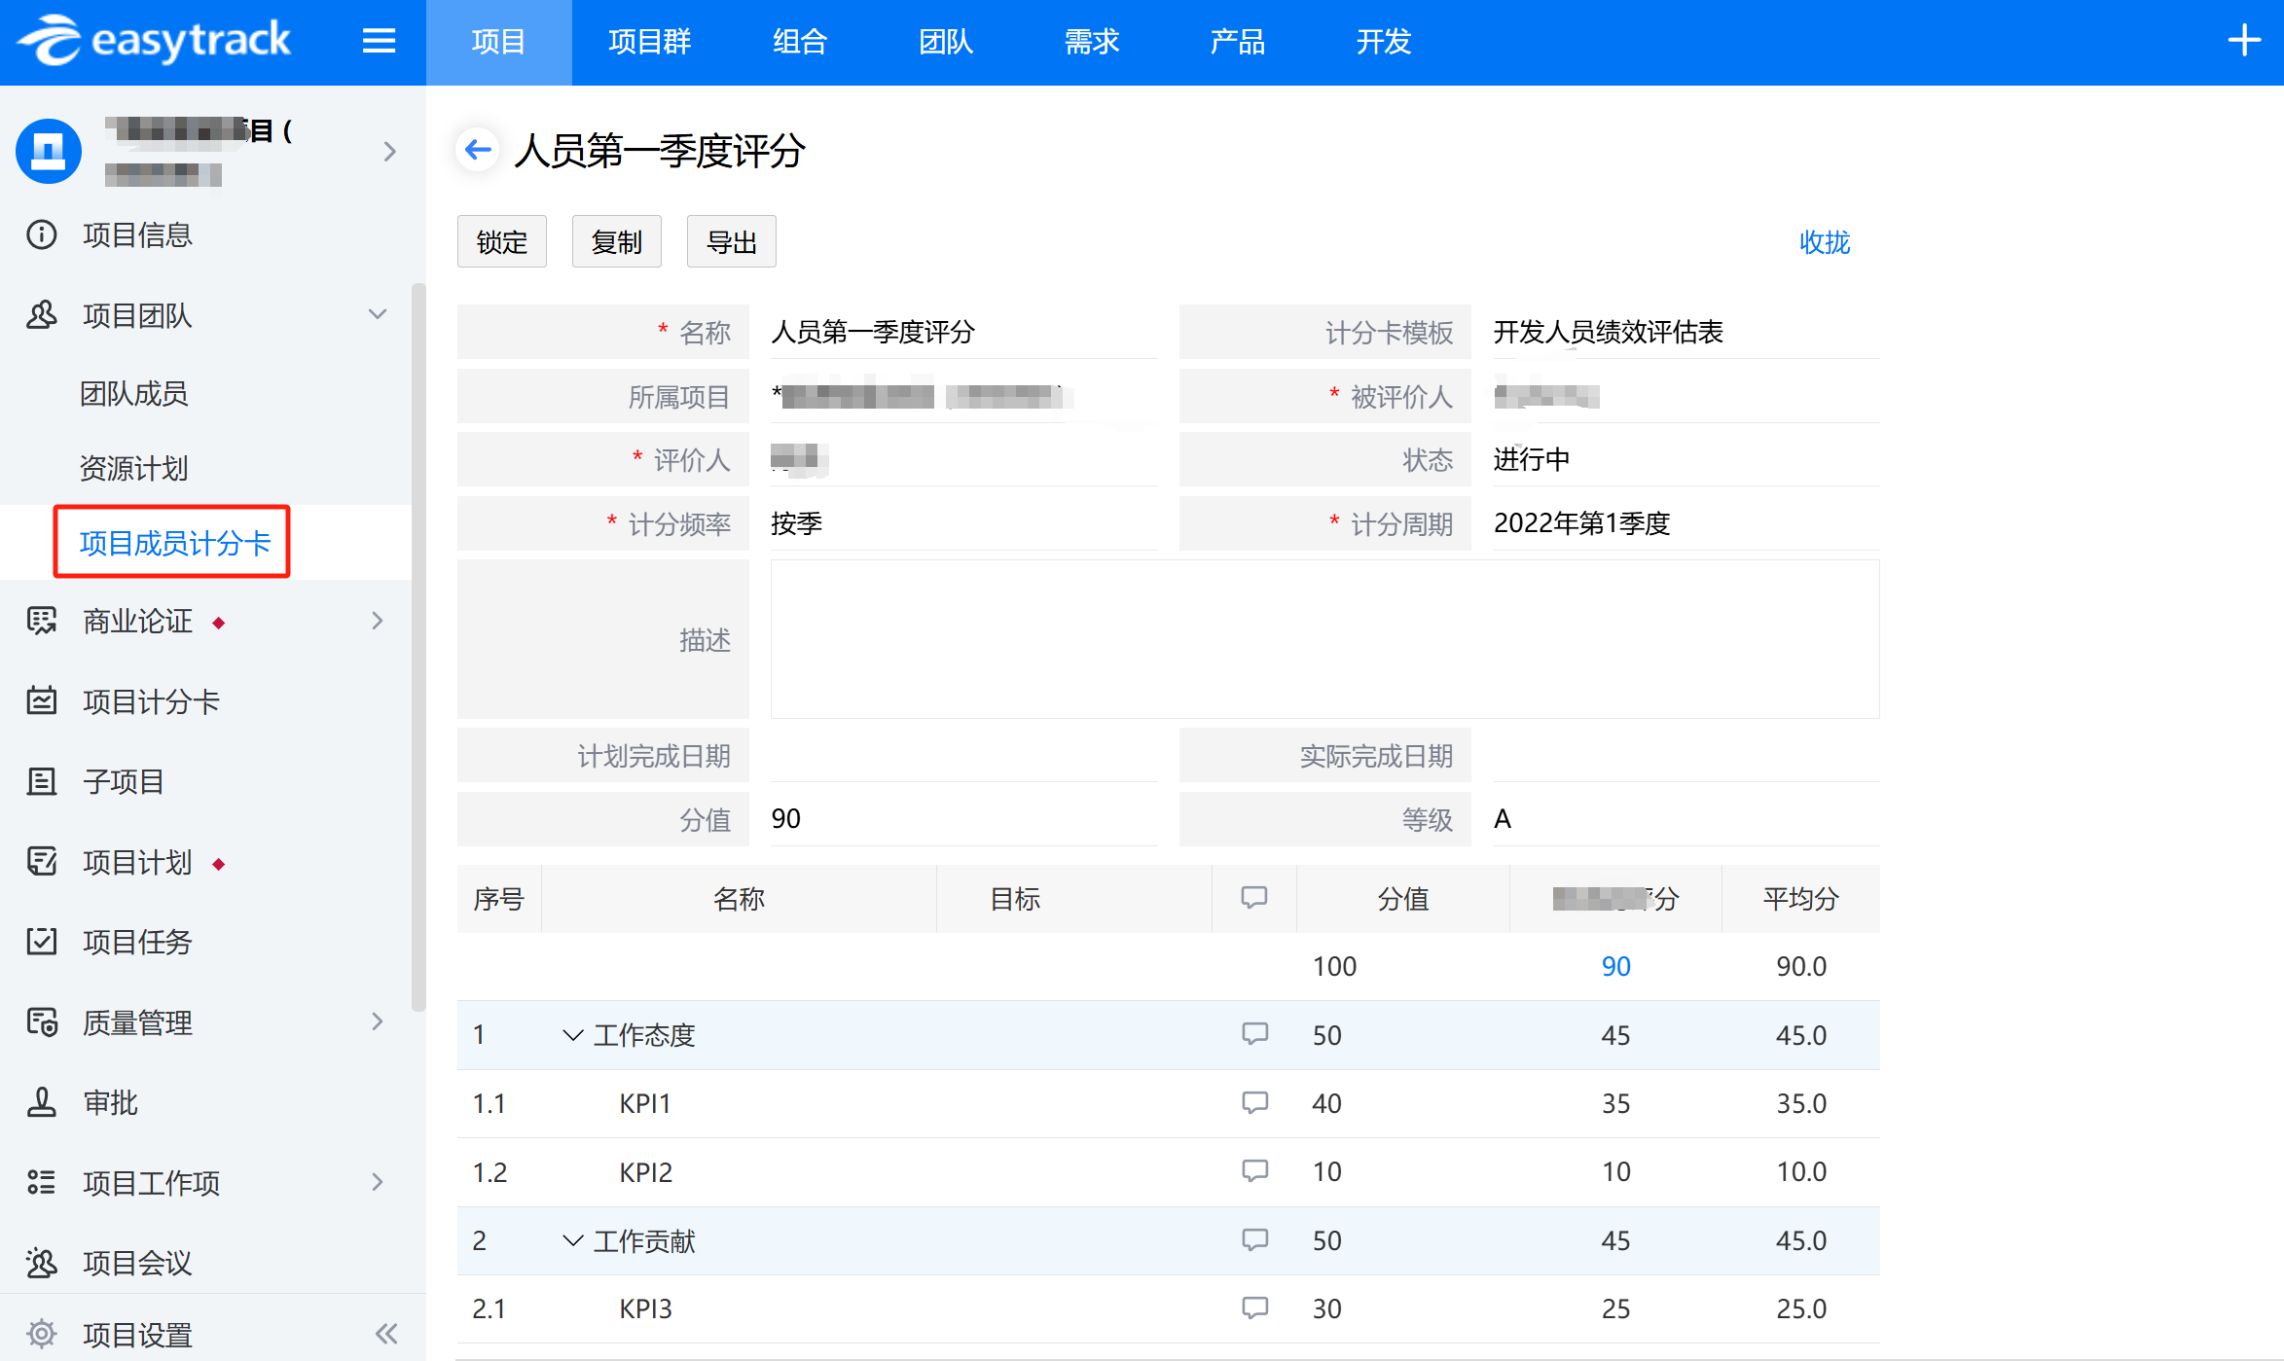The height and width of the screenshot is (1361, 2284).
Task: Collapse the 工作贡献 row group
Action: coord(573,1240)
